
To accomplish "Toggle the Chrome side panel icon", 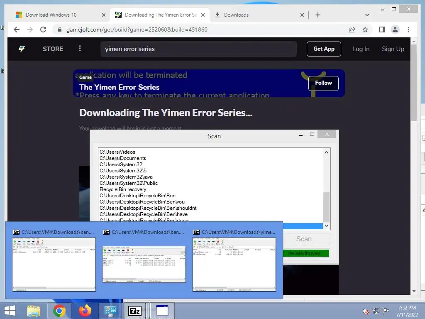I will 382,29.
